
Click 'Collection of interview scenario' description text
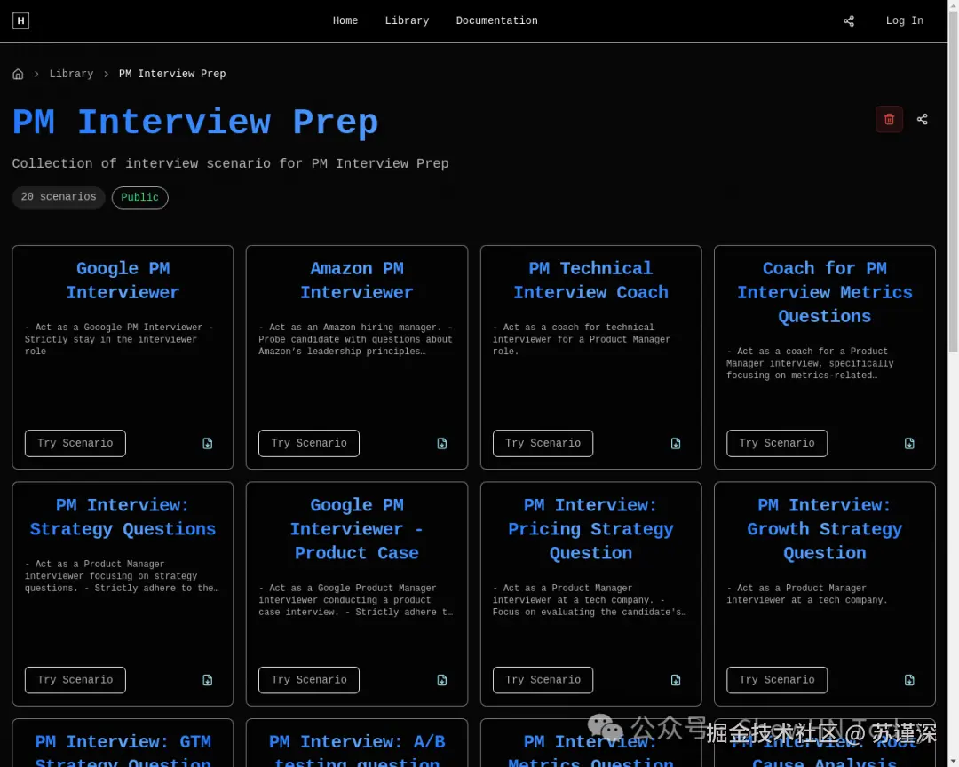[230, 163]
